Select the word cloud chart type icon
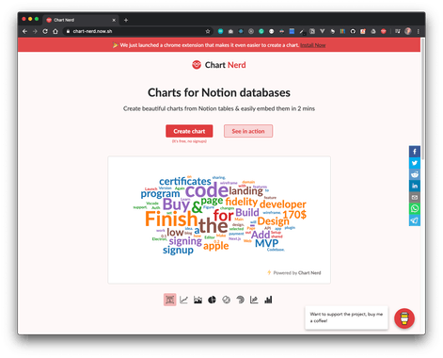This screenshot has width=443, height=358. coord(169,300)
